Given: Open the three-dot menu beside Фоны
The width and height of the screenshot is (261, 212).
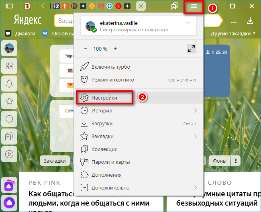Looking at the screenshot, I should coord(236,161).
